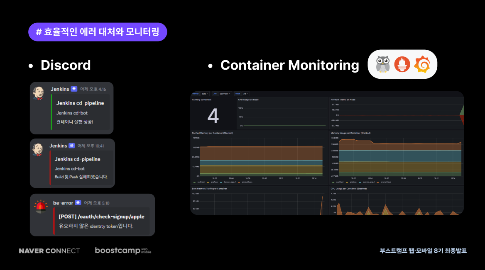Click Jenkins username on the 10:41 message
Screen dimensions: 485x270
[x=58, y=146]
